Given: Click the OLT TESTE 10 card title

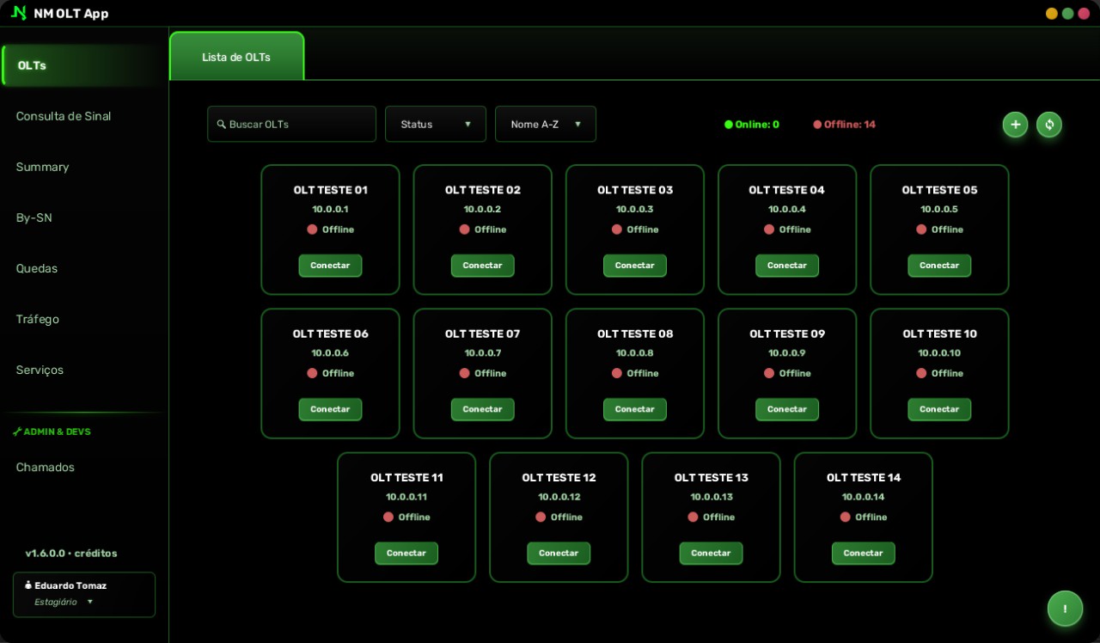Looking at the screenshot, I should 939,334.
